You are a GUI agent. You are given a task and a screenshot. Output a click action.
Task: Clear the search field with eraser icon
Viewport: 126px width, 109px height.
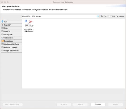click(98, 16)
